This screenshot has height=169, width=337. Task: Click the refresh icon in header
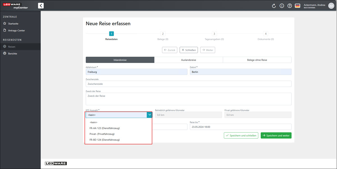pyautogui.click(x=274, y=6)
